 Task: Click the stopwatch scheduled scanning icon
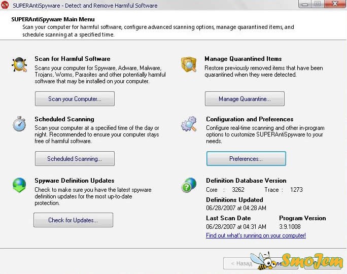click(x=19, y=124)
